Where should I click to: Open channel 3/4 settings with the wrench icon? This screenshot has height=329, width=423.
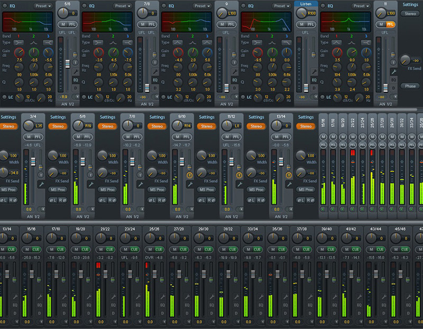click(42, 183)
